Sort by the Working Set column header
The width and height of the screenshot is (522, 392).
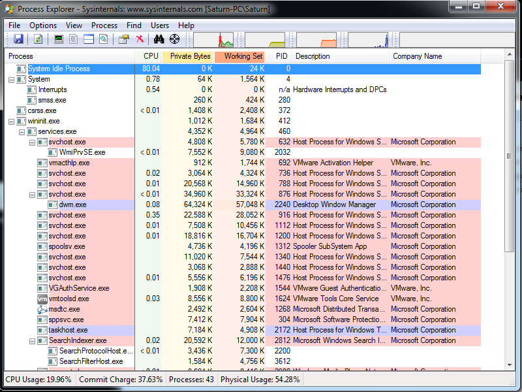click(x=239, y=56)
